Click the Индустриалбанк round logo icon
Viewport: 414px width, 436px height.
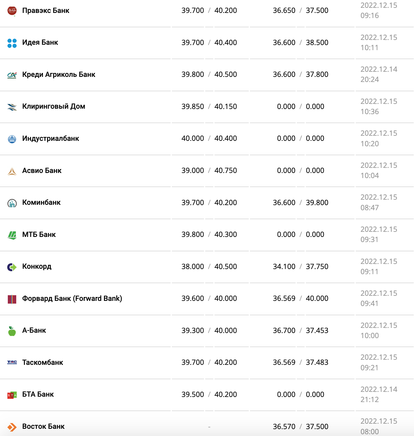12,139
